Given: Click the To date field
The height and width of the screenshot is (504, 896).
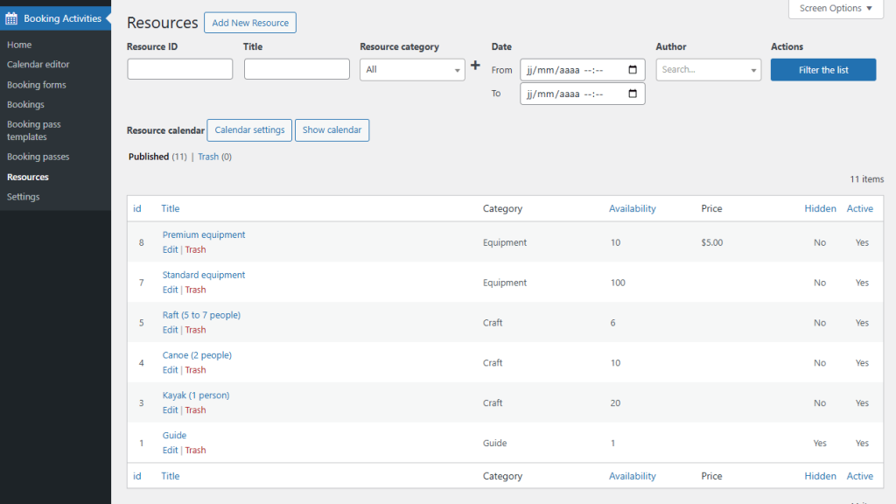Looking at the screenshot, I should click(x=582, y=94).
